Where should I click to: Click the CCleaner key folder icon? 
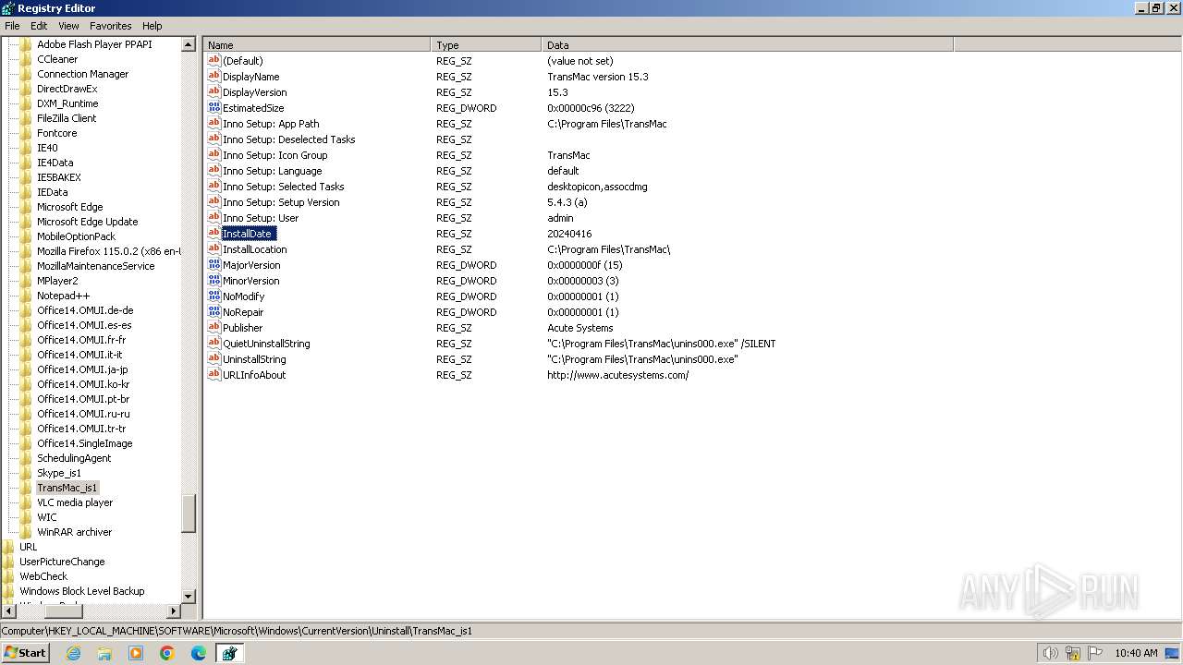(26, 59)
